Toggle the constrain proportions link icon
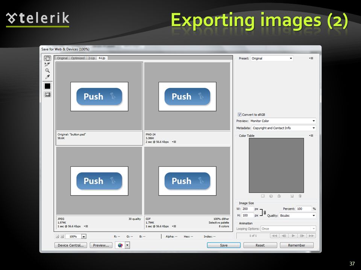361x270 pixels. click(264, 212)
